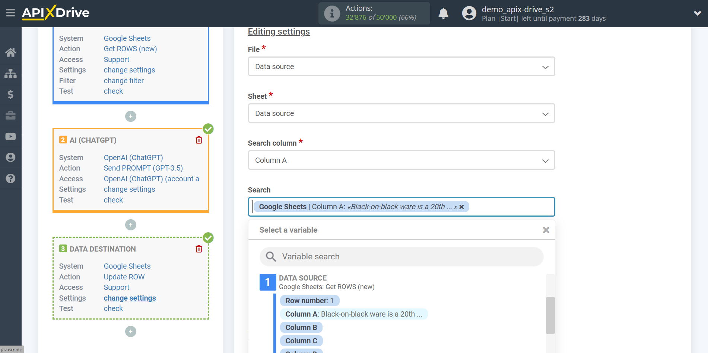
Task: Click change filter link
Action: click(124, 81)
